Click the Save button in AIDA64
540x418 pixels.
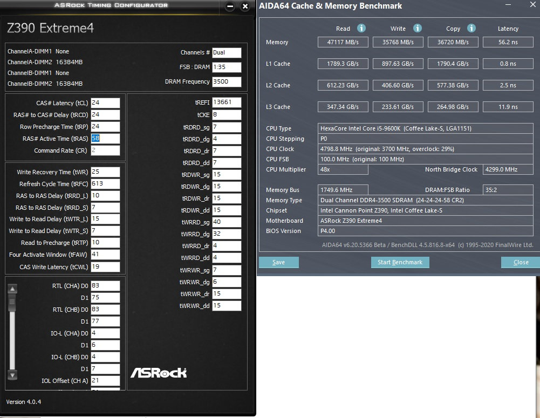point(278,262)
